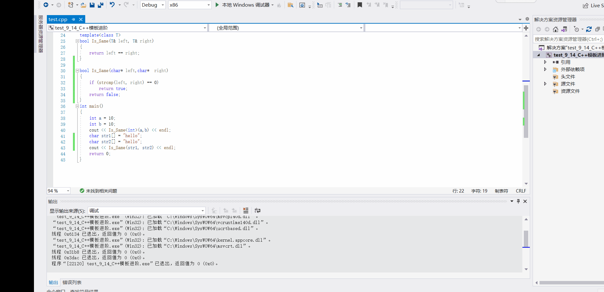Start debugging with the green play icon
Viewport: 604px width, 292px height.
(217, 5)
